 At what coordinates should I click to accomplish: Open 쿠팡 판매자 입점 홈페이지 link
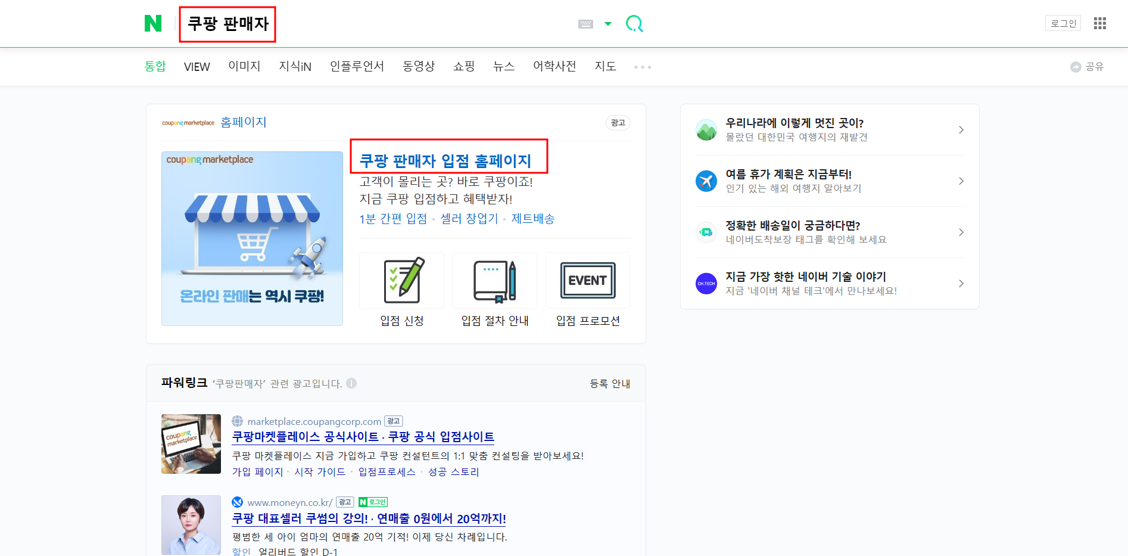(x=445, y=161)
